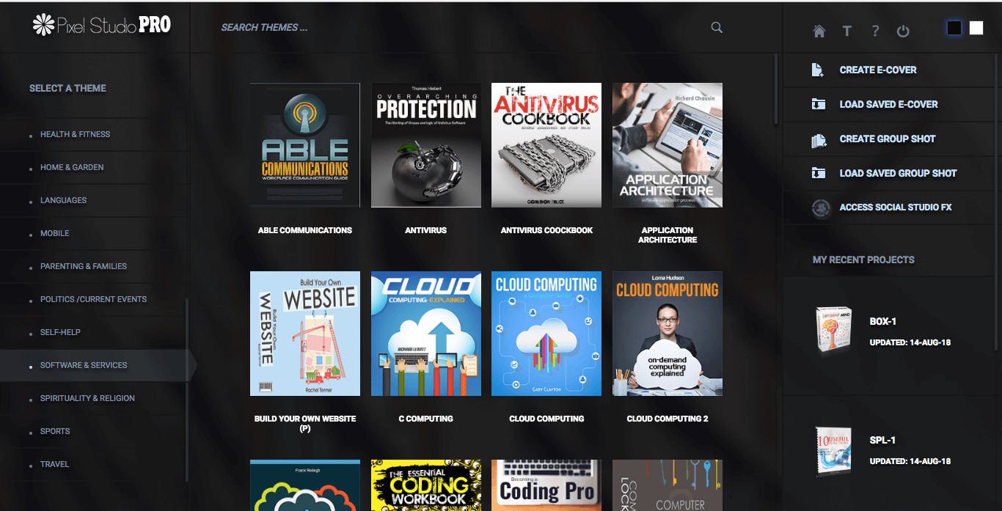Open the Application Architecture cover thumbnail
The image size is (1002, 511).
point(668,145)
